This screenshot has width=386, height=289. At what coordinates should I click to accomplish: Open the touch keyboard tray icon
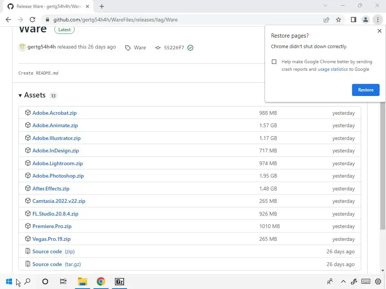tap(366, 281)
